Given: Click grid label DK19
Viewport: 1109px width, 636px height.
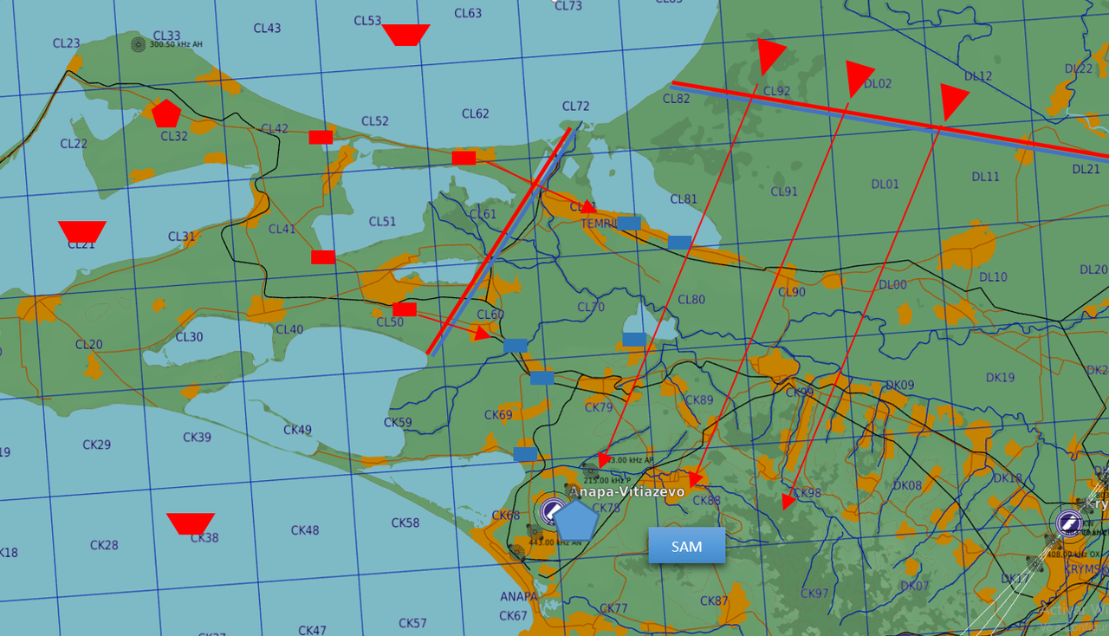Looking at the screenshot, I should click(x=1001, y=377).
